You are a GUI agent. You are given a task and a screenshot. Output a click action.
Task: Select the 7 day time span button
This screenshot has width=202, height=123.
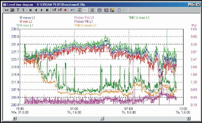18,10
